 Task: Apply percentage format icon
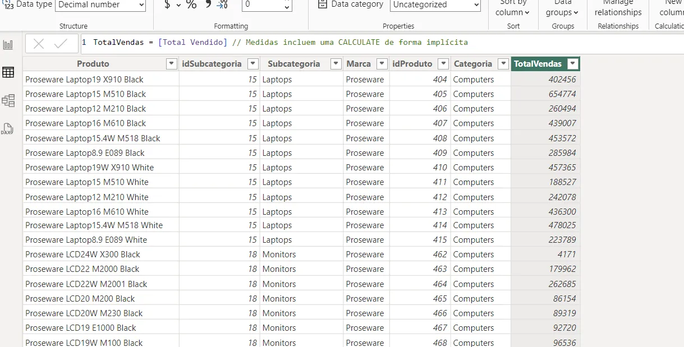(x=191, y=4)
